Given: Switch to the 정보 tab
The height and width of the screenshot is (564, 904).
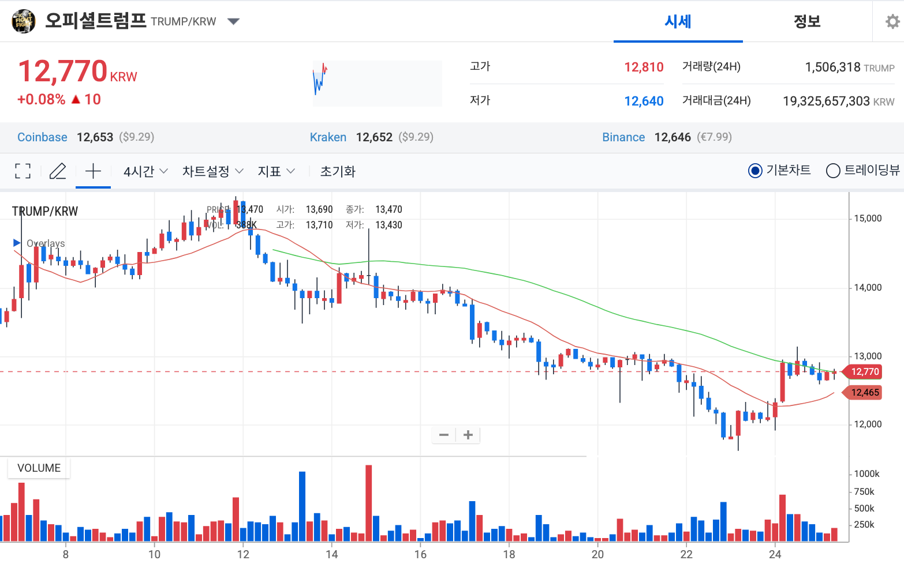Looking at the screenshot, I should pyautogui.click(x=807, y=21).
